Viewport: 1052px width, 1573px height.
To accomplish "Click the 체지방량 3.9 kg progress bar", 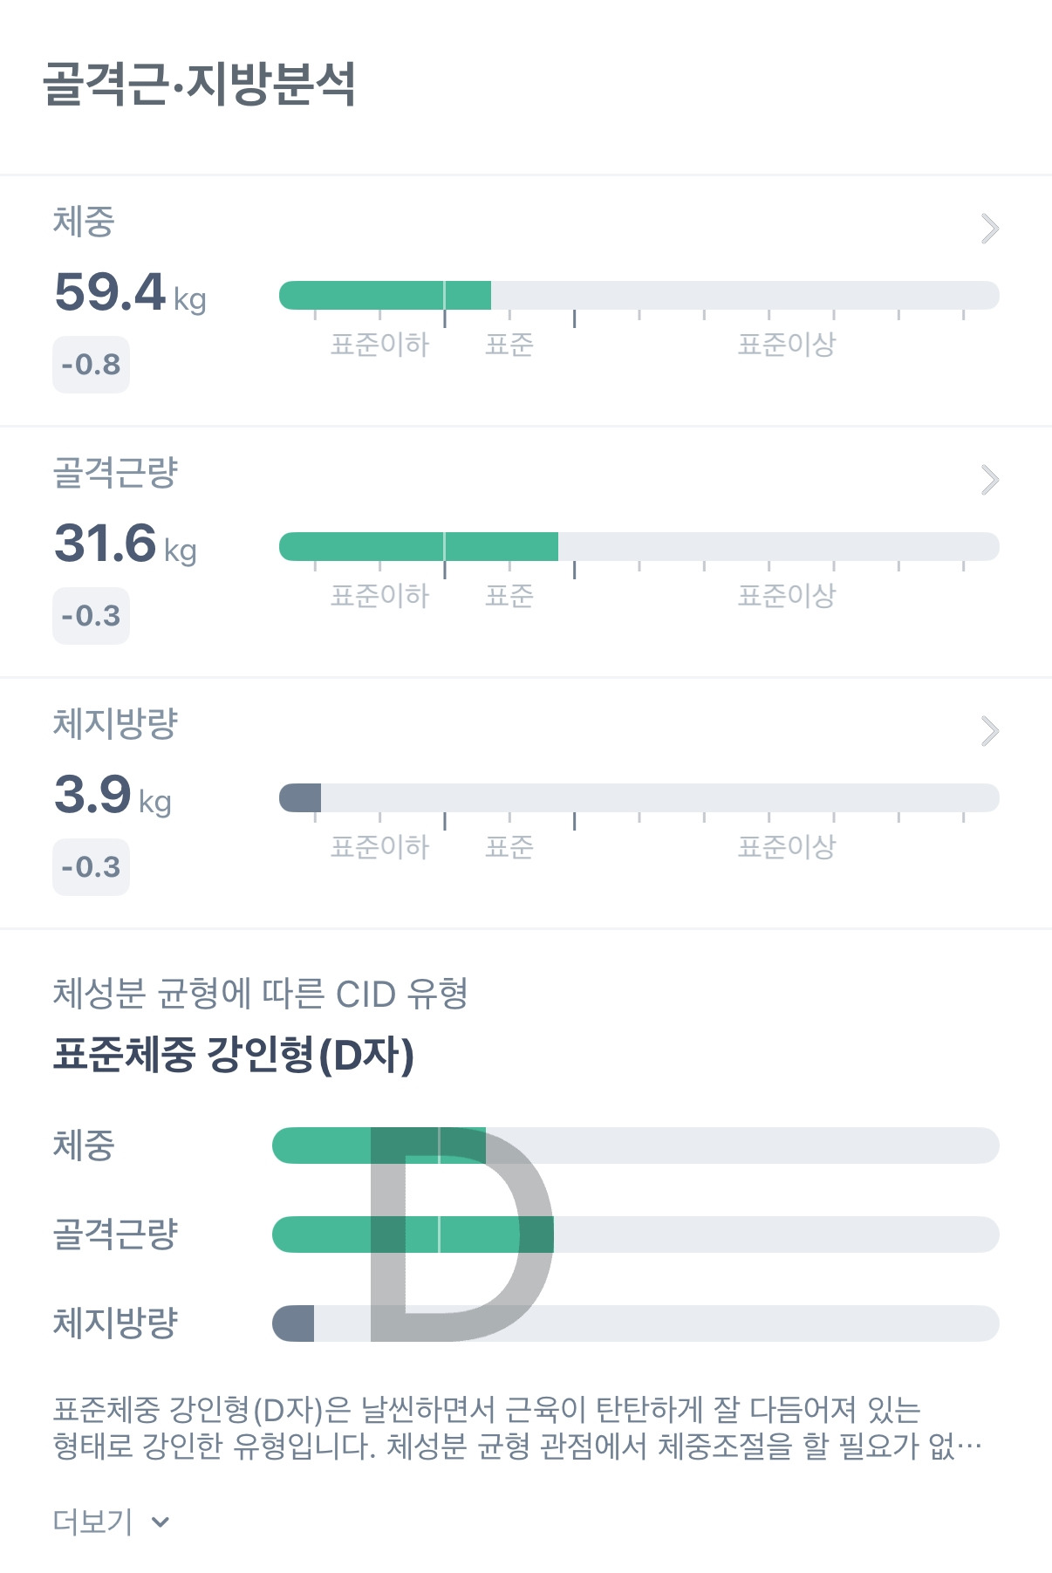I will pyautogui.click(x=639, y=797).
